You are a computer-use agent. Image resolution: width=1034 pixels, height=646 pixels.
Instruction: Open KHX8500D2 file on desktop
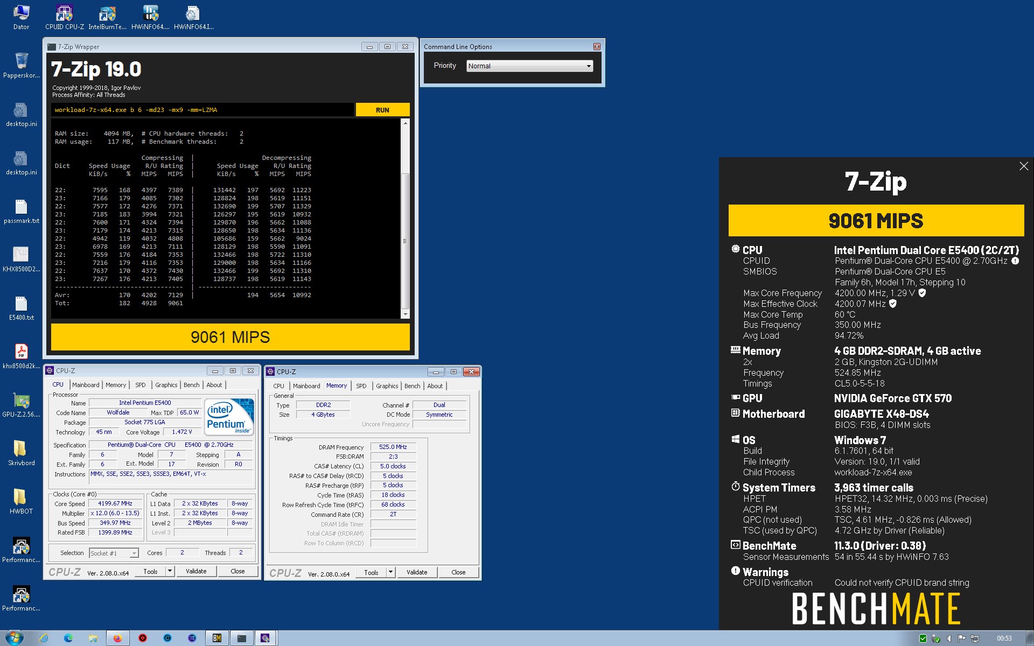21,259
